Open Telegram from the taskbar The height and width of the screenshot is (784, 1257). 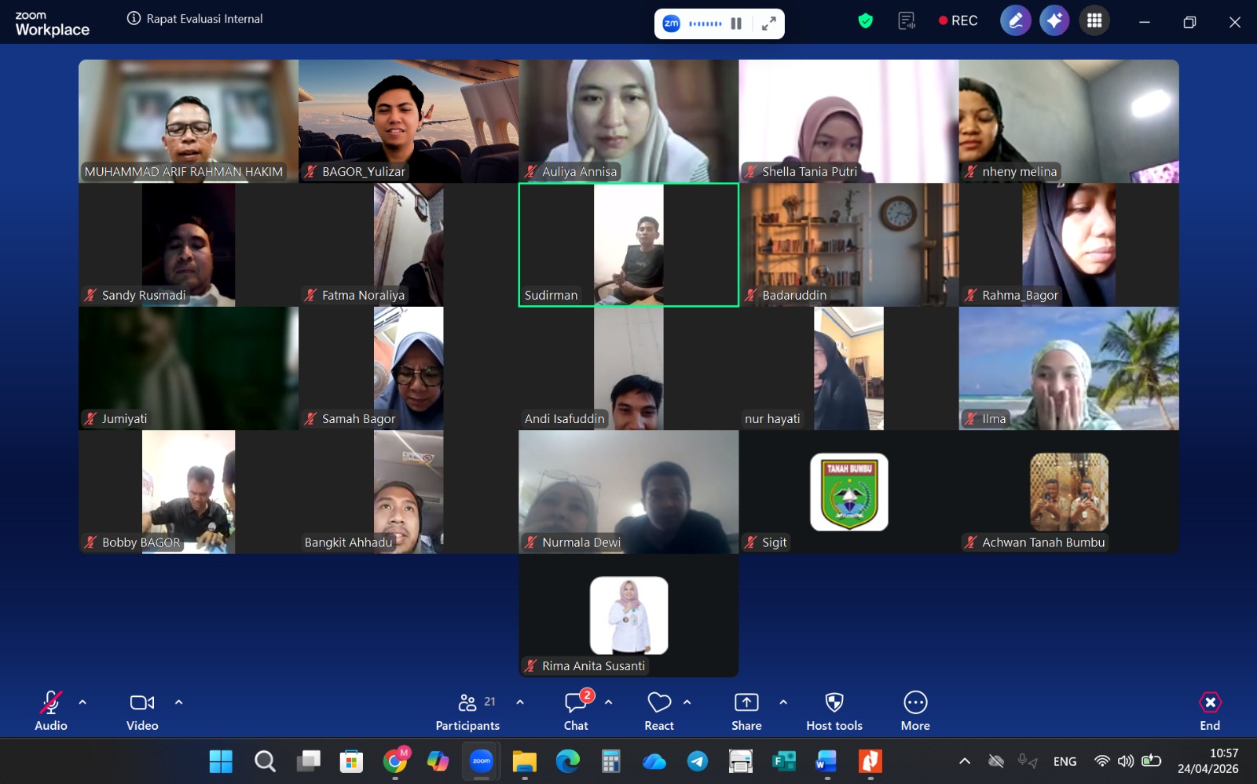point(698,761)
